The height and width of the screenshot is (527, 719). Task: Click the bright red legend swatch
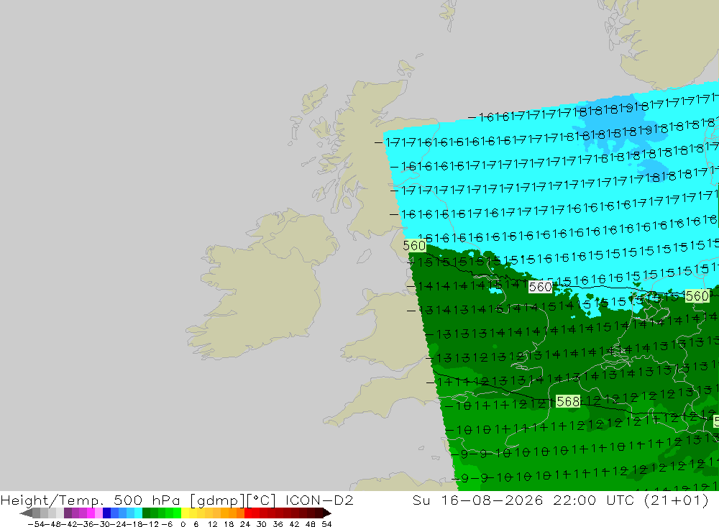[248, 513]
